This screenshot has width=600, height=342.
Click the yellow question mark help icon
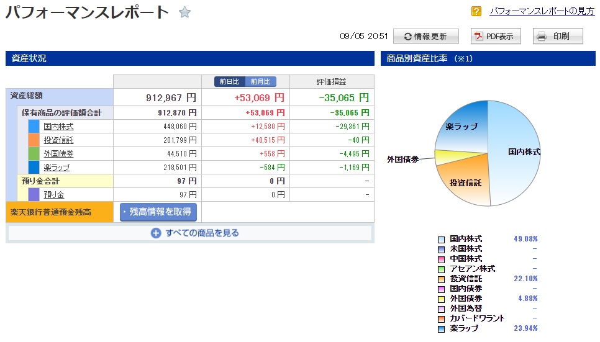tap(476, 11)
